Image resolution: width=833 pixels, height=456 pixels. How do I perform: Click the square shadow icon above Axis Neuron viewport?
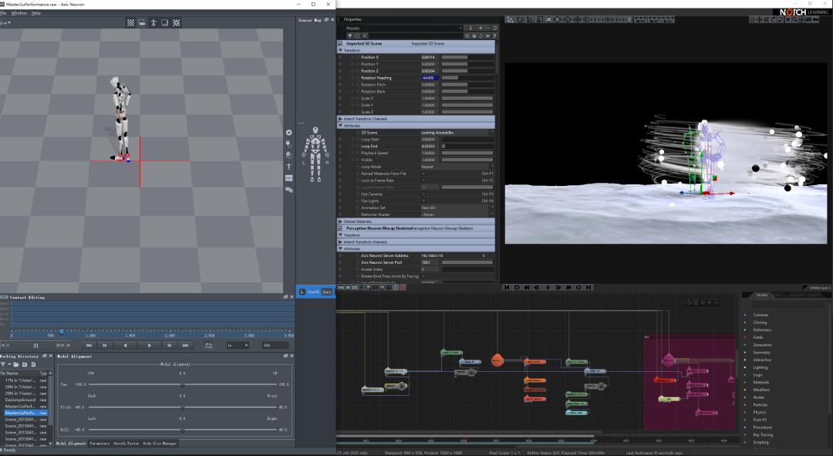pyautogui.click(x=165, y=23)
